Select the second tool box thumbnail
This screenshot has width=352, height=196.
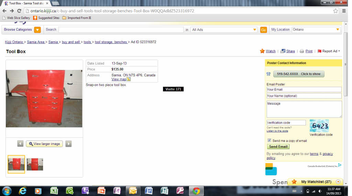pos(35,164)
